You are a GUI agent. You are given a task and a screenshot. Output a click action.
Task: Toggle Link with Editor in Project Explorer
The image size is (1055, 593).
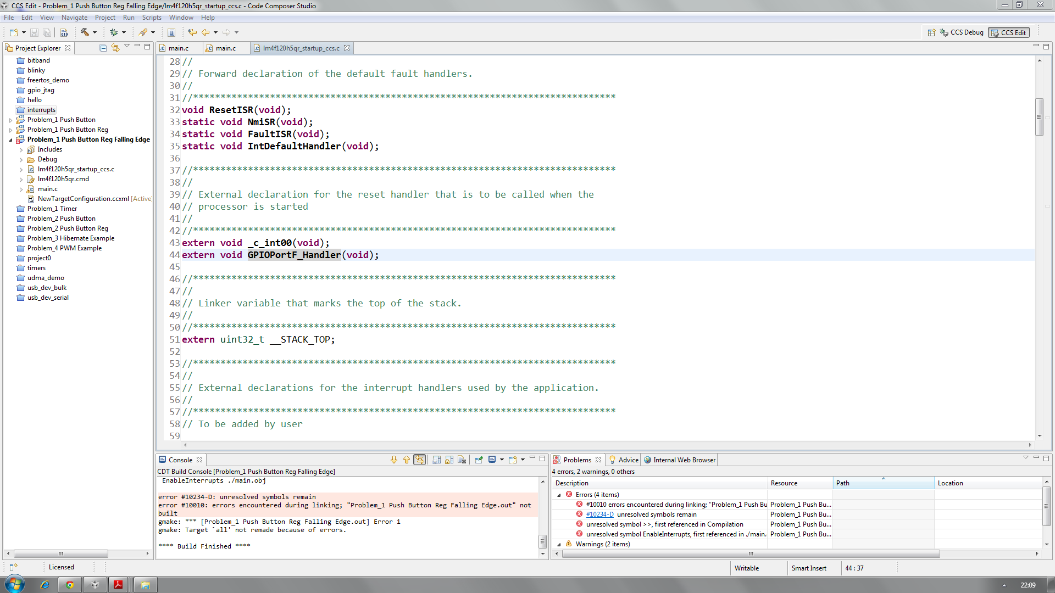pyautogui.click(x=115, y=48)
